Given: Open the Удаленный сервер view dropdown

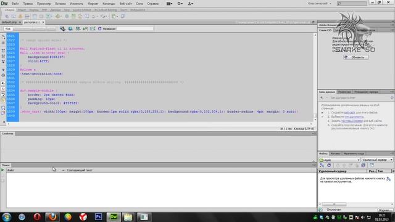Looking at the screenshot, I should click(x=377, y=160).
